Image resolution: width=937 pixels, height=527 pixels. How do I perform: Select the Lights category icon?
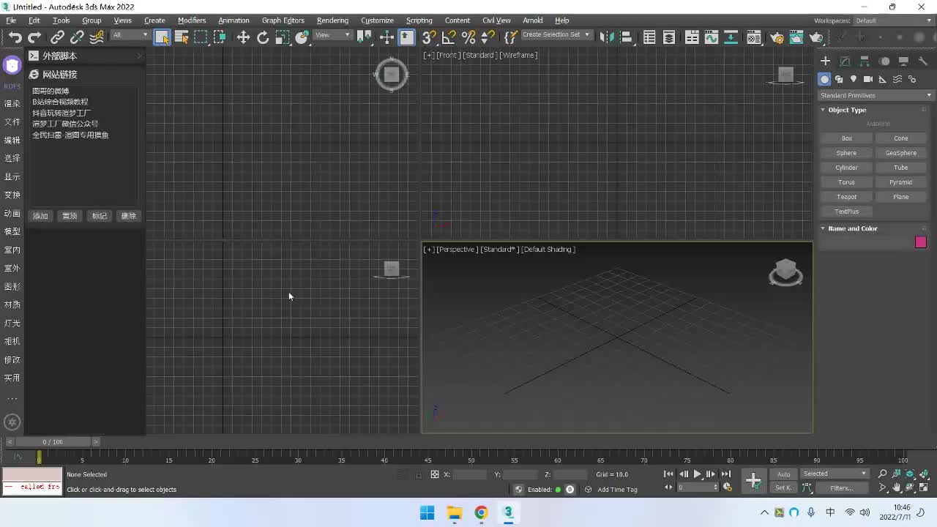(x=853, y=79)
